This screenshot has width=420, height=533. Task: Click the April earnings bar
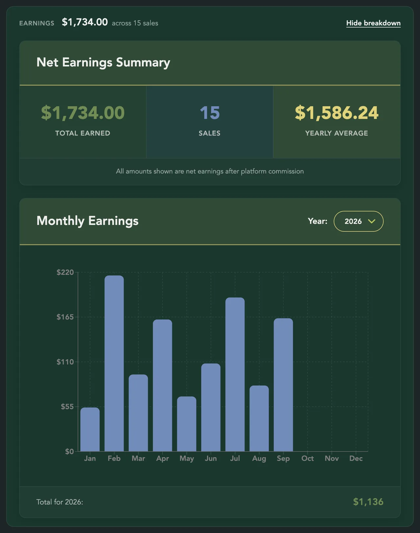click(x=162, y=385)
